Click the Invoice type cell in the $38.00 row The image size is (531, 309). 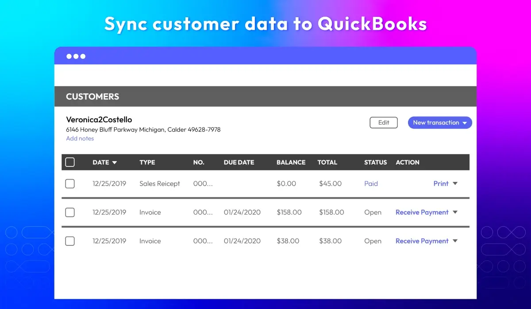[150, 241]
